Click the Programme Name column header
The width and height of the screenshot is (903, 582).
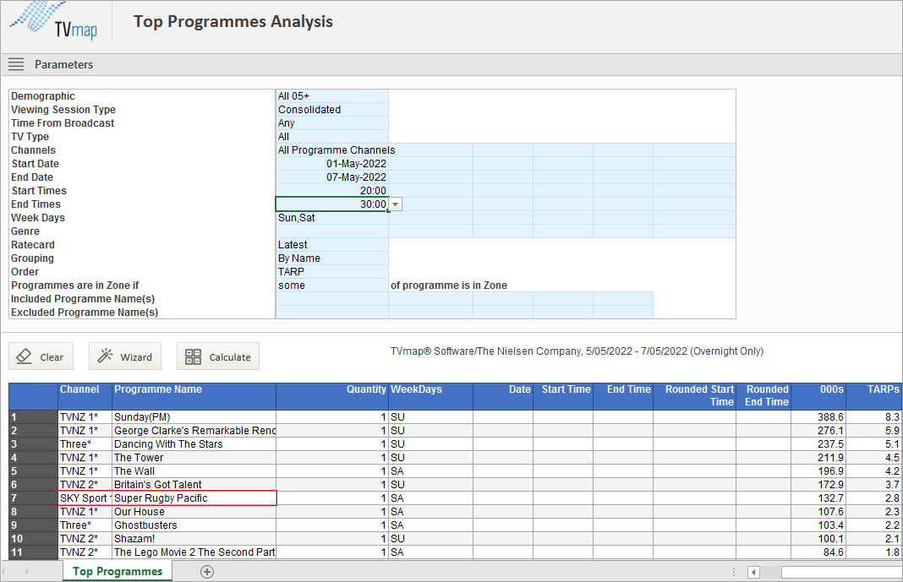point(194,396)
